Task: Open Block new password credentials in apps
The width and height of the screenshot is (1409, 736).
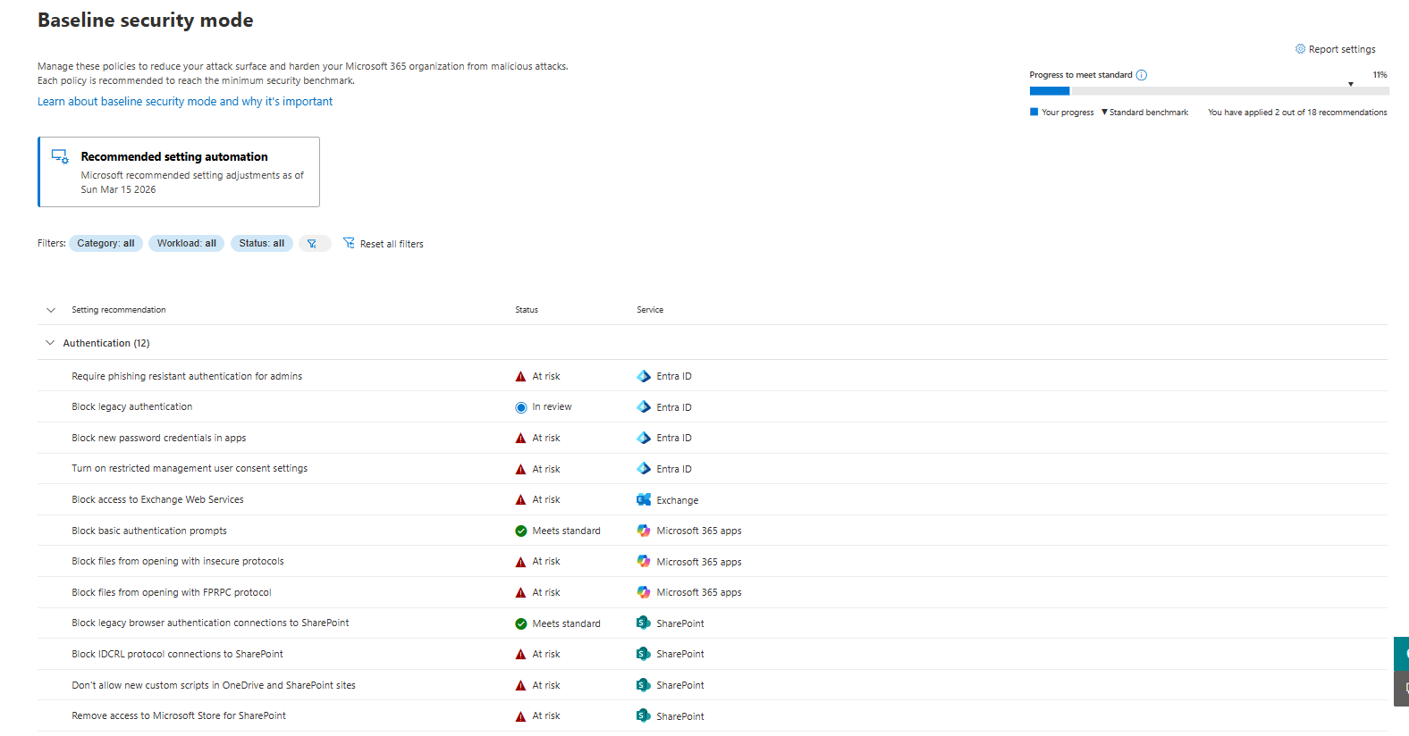Action: coord(159,438)
